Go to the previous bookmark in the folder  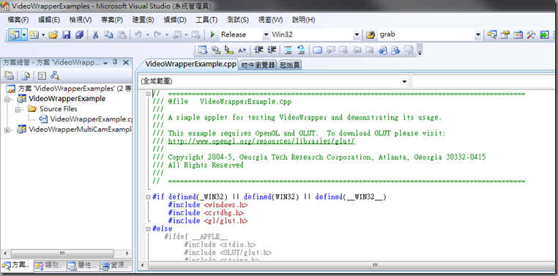[x=357, y=51]
